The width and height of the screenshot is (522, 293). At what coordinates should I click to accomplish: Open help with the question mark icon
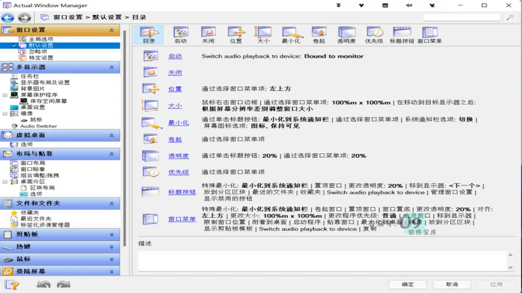tap(12, 285)
